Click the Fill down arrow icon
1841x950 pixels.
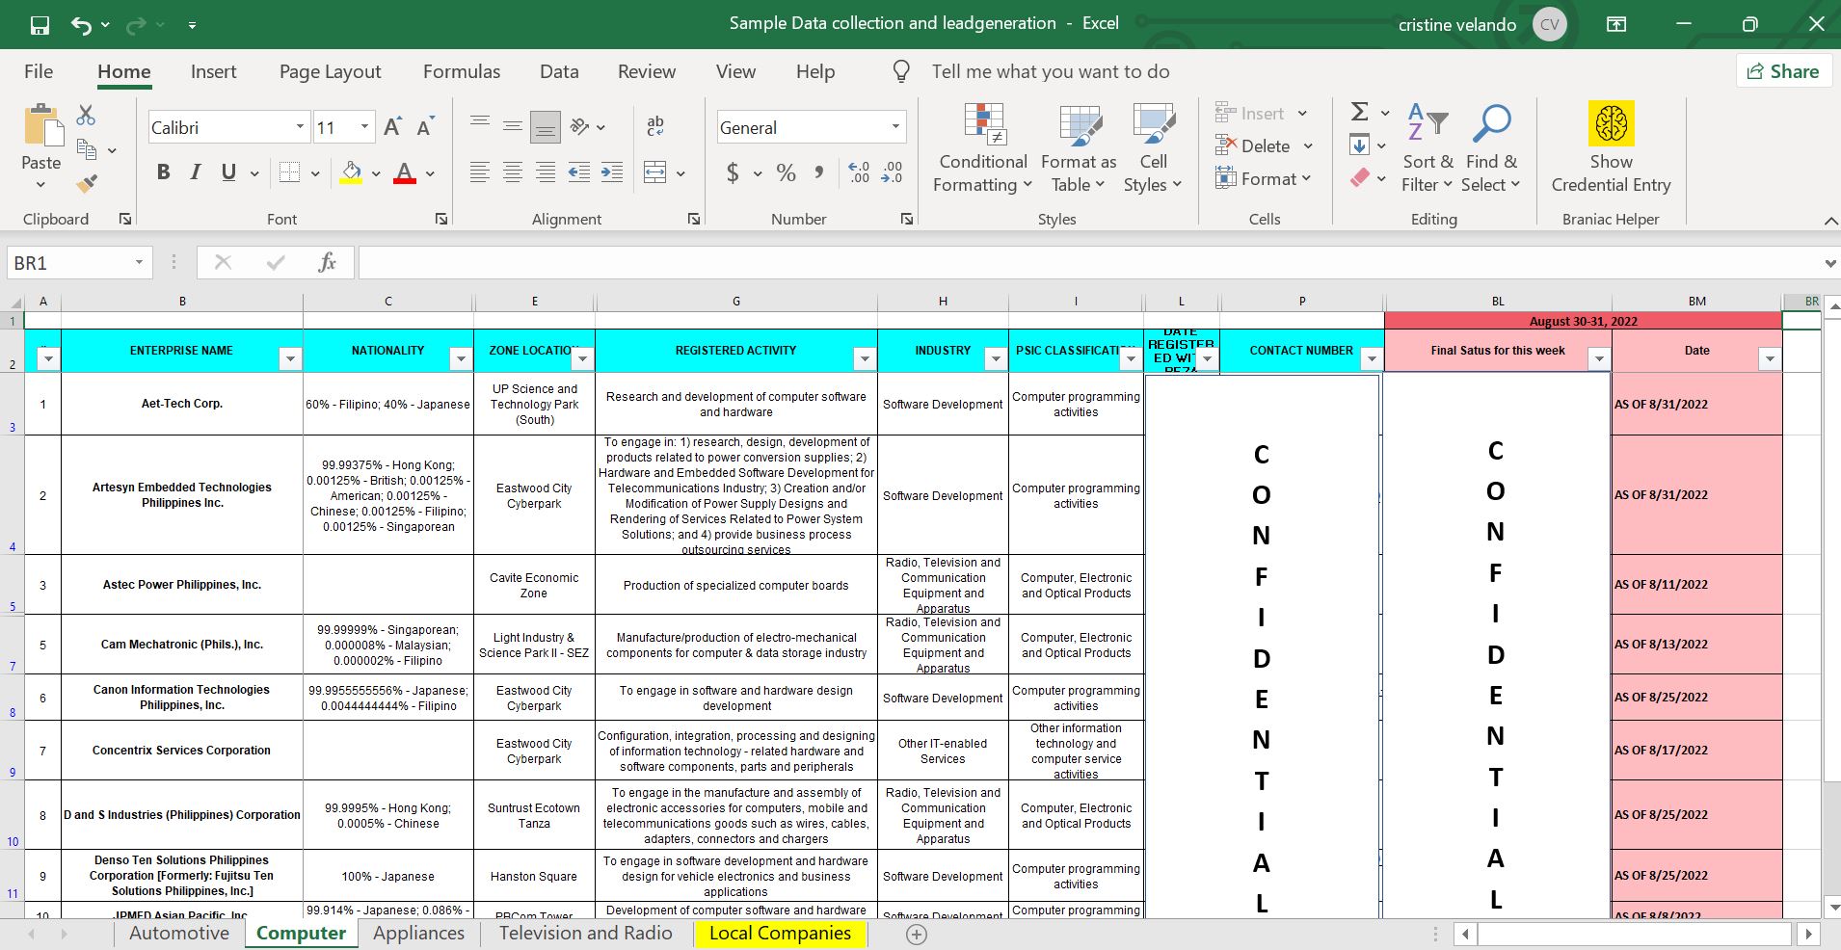pos(1360,145)
